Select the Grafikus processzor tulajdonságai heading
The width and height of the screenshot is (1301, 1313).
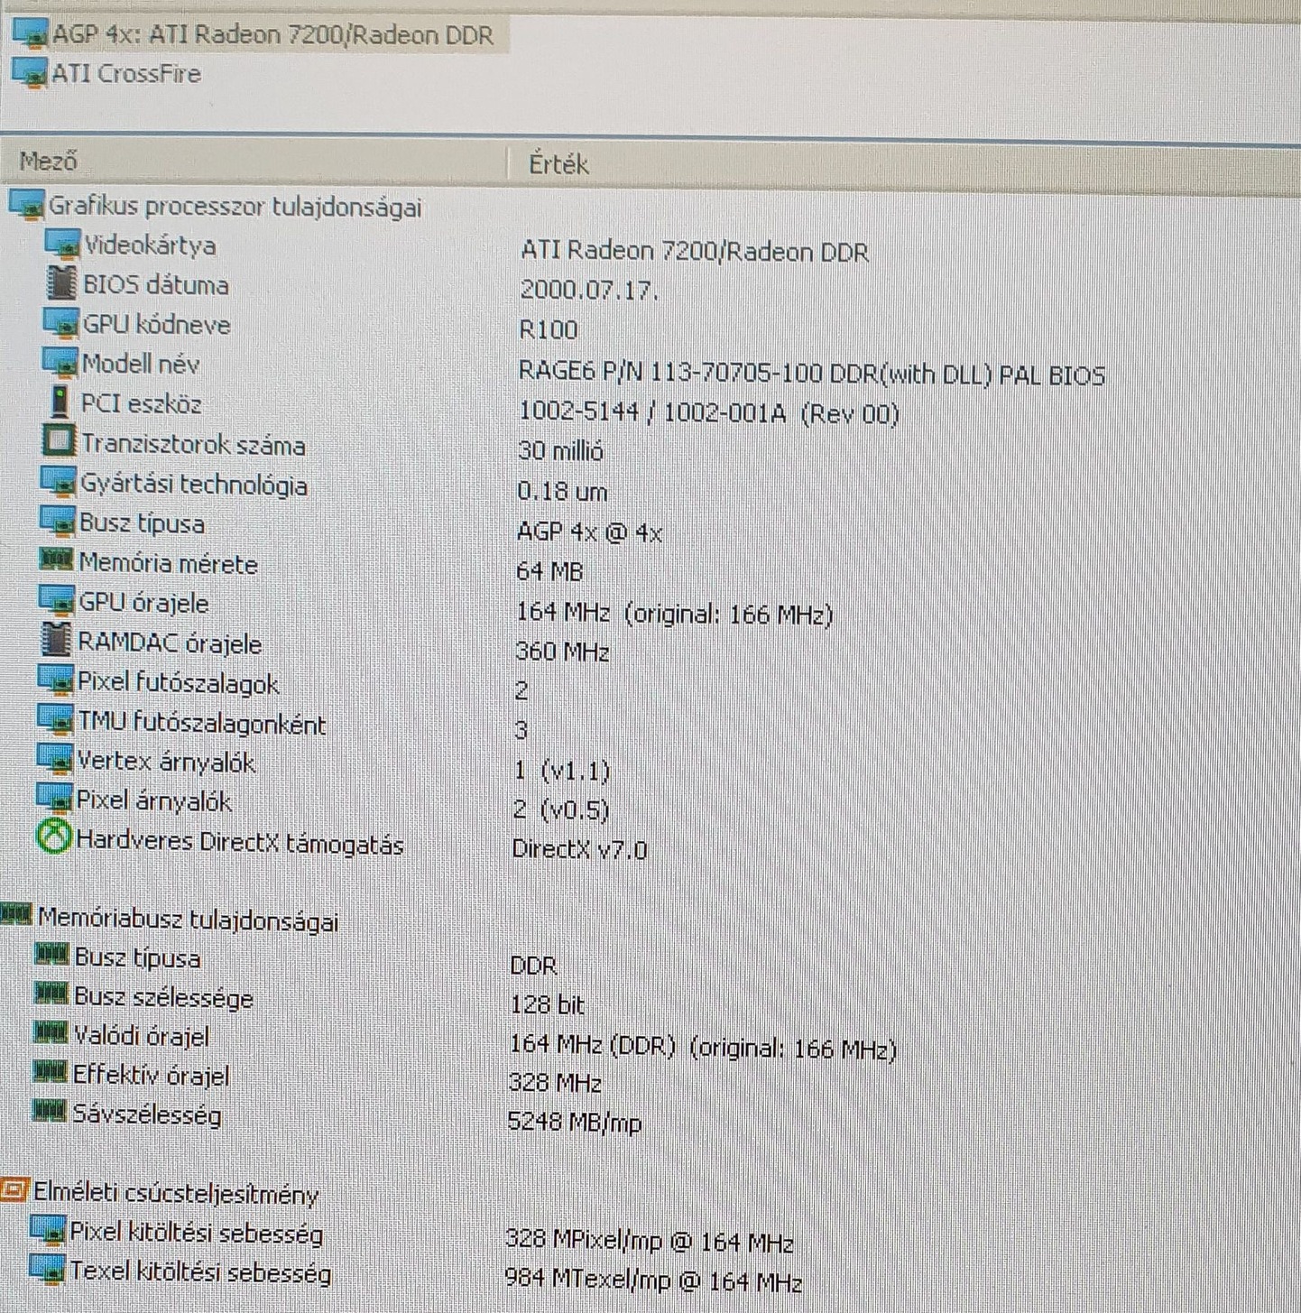click(x=235, y=207)
